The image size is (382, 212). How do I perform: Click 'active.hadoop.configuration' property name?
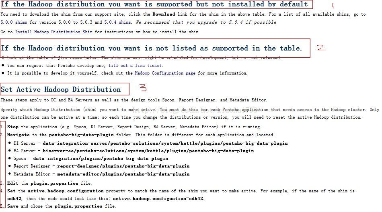coord(66,191)
